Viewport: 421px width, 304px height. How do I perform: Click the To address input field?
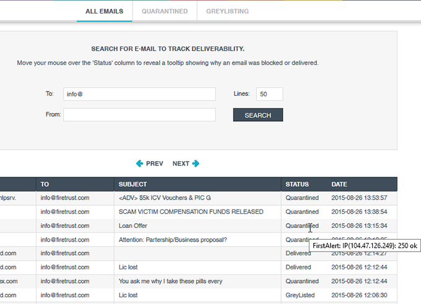[139, 94]
